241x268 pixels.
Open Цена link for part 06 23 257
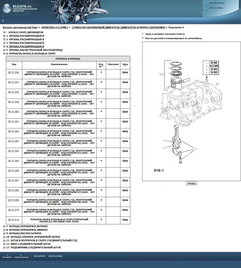coord(125,82)
